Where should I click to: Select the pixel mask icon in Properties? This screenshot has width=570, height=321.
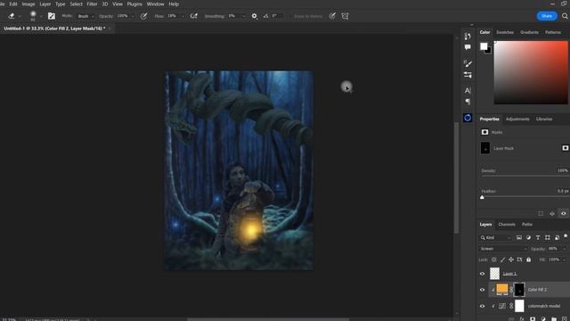pos(566,148)
